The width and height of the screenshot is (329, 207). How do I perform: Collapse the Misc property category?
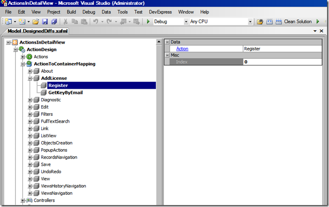[168, 55]
